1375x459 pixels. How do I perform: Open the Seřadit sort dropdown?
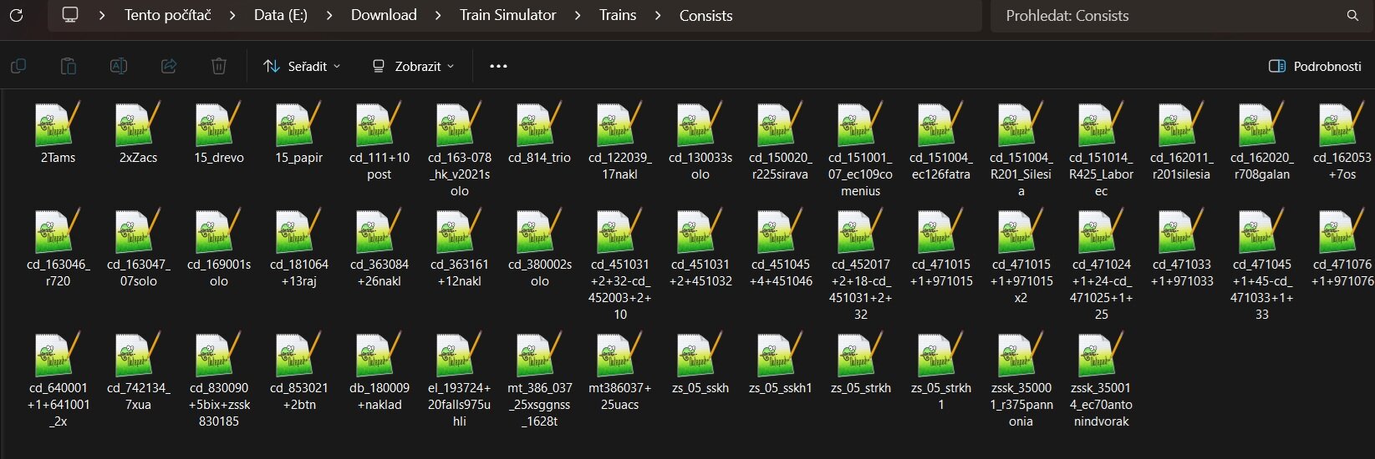click(x=302, y=66)
